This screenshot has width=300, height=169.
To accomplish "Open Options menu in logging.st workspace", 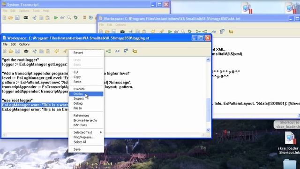I will [x=24, y=44].
